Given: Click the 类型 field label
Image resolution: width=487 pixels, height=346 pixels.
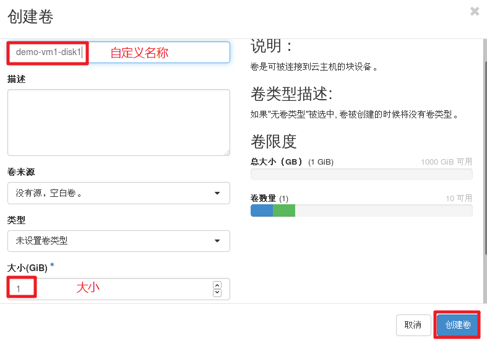Looking at the screenshot, I should point(16,220).
